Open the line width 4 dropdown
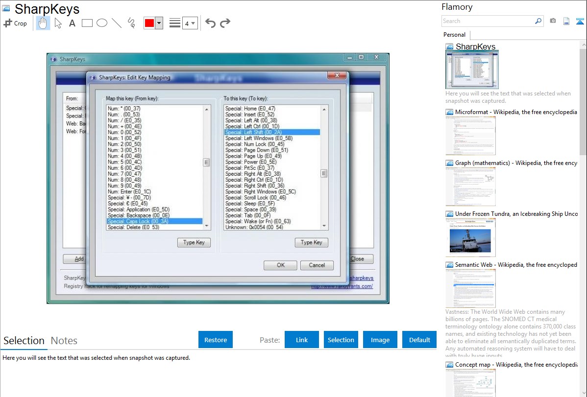587x397 pixels. 190,23
